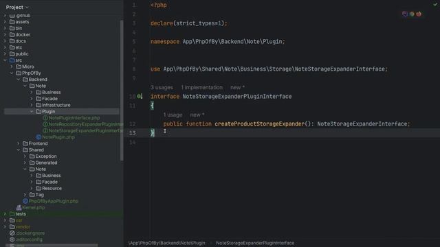Select Business folder label under Shared Note
This screenshot has width=440, height=247.
52,176
